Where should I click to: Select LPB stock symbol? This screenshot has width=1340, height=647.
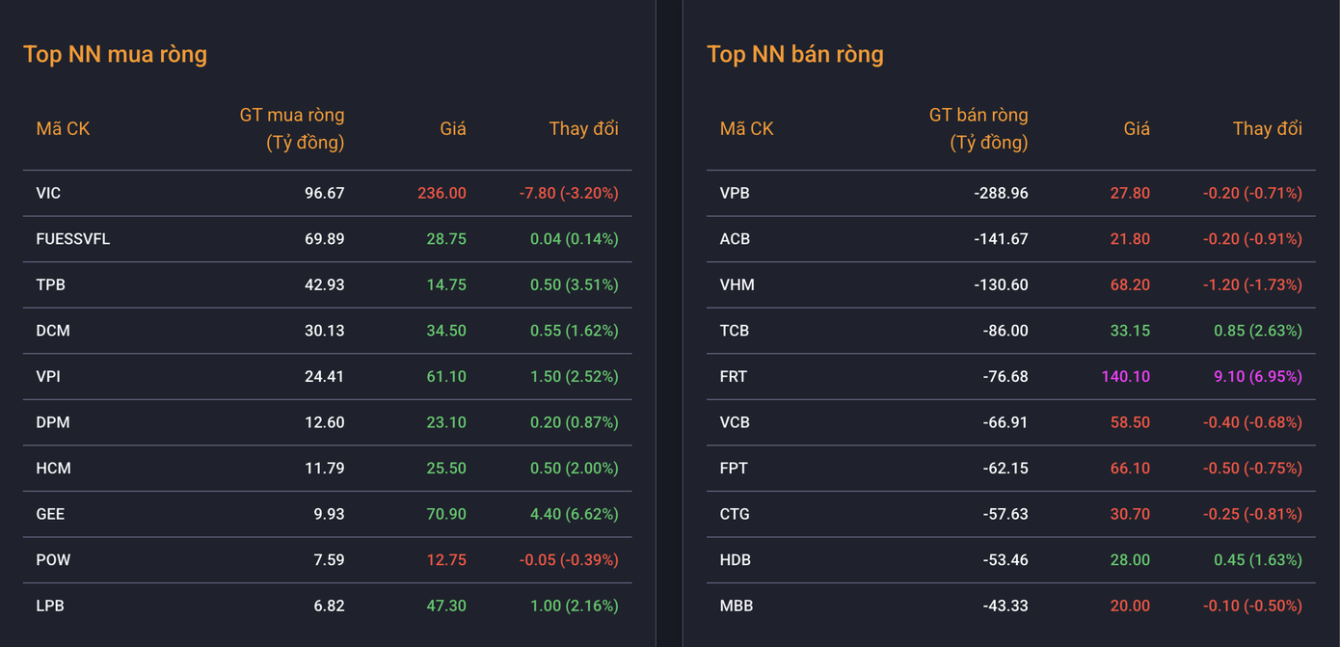pyautogui.click(x=50, y=606)
